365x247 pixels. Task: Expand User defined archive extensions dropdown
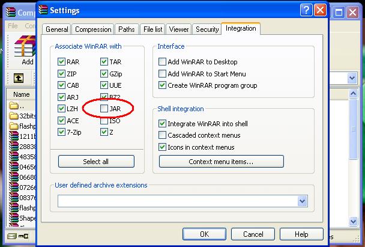(x=302, y=201)
